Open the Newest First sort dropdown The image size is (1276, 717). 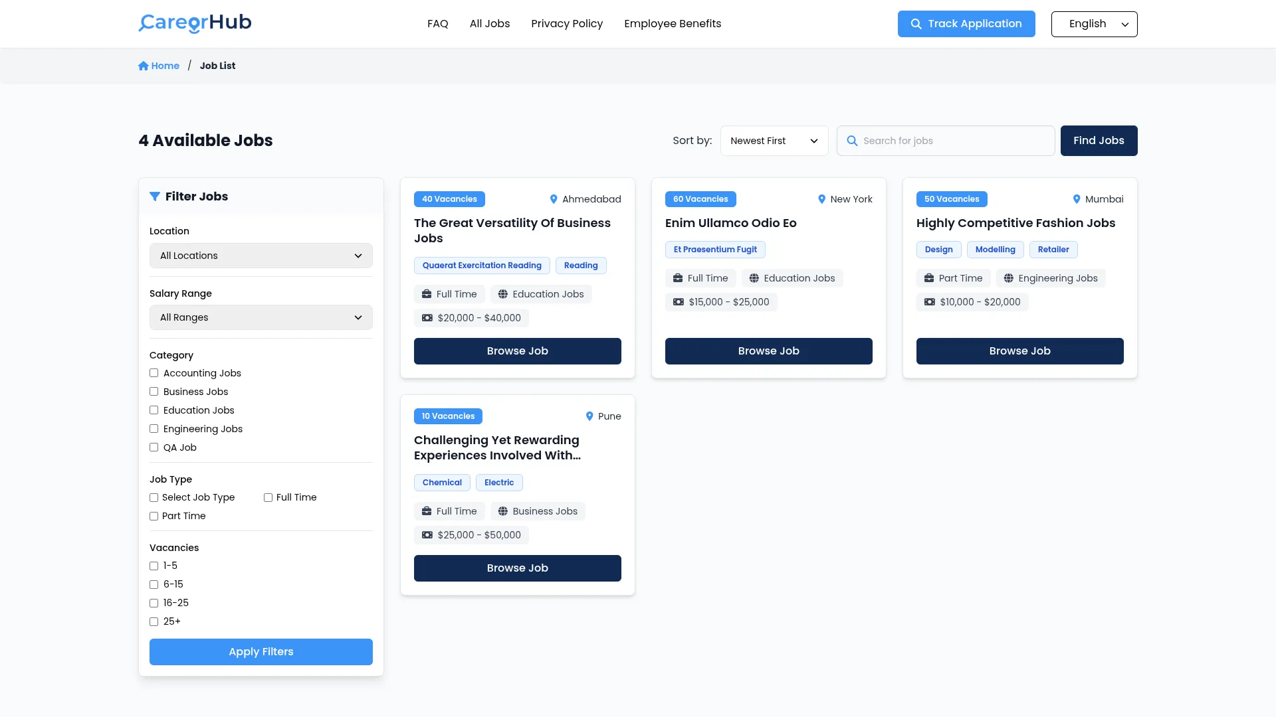[774, 141]
